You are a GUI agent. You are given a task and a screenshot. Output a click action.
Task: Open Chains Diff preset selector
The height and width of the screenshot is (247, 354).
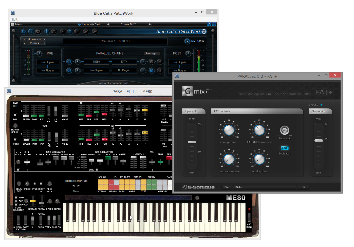[x=128, y=24]
